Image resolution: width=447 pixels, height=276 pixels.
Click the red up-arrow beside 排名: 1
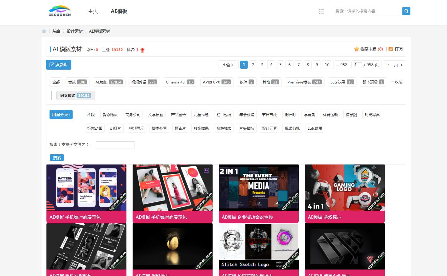(142, 50)
